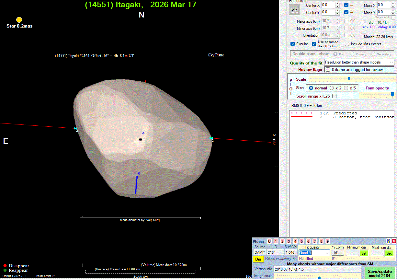The width and height of the screenshot is (397, 279).
Task: Select phase number 7
Action: 315,241
